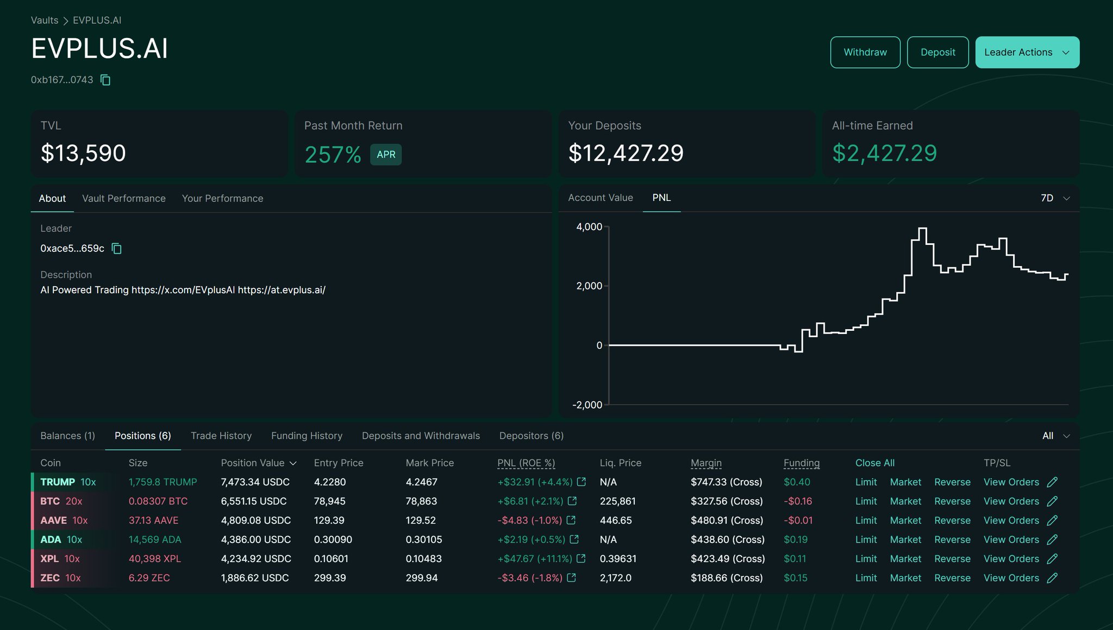Switch to Account Value chart tab
The height and width of the screenshot is (630, 1113).
[600, 198]
